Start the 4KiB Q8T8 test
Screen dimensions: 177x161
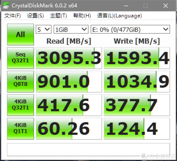[20, 82]
